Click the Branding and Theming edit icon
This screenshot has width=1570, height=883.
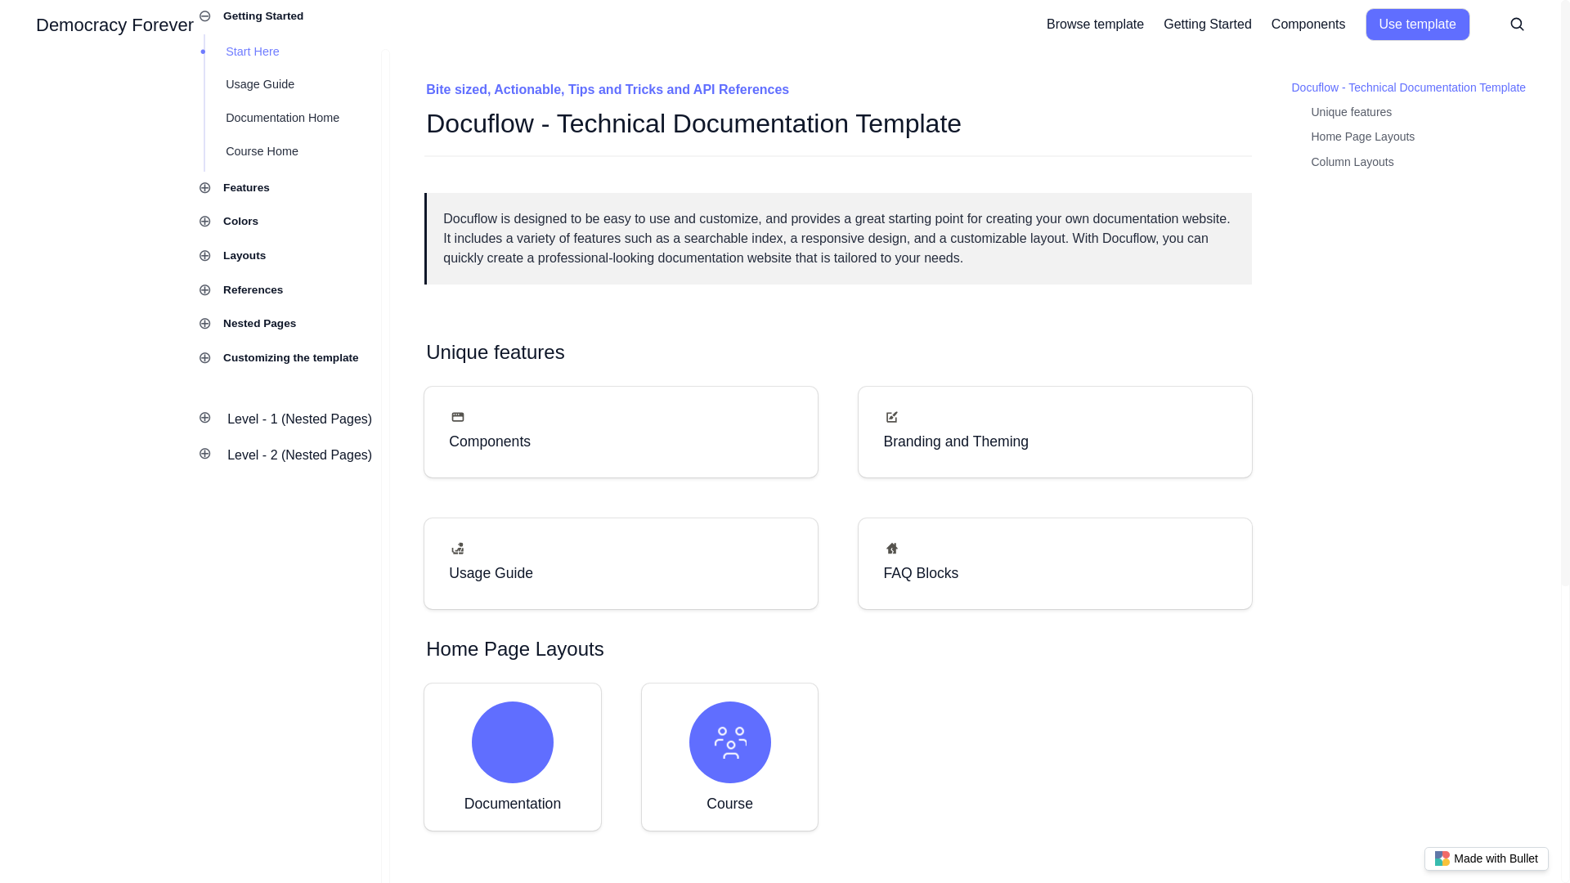point(892,417)
